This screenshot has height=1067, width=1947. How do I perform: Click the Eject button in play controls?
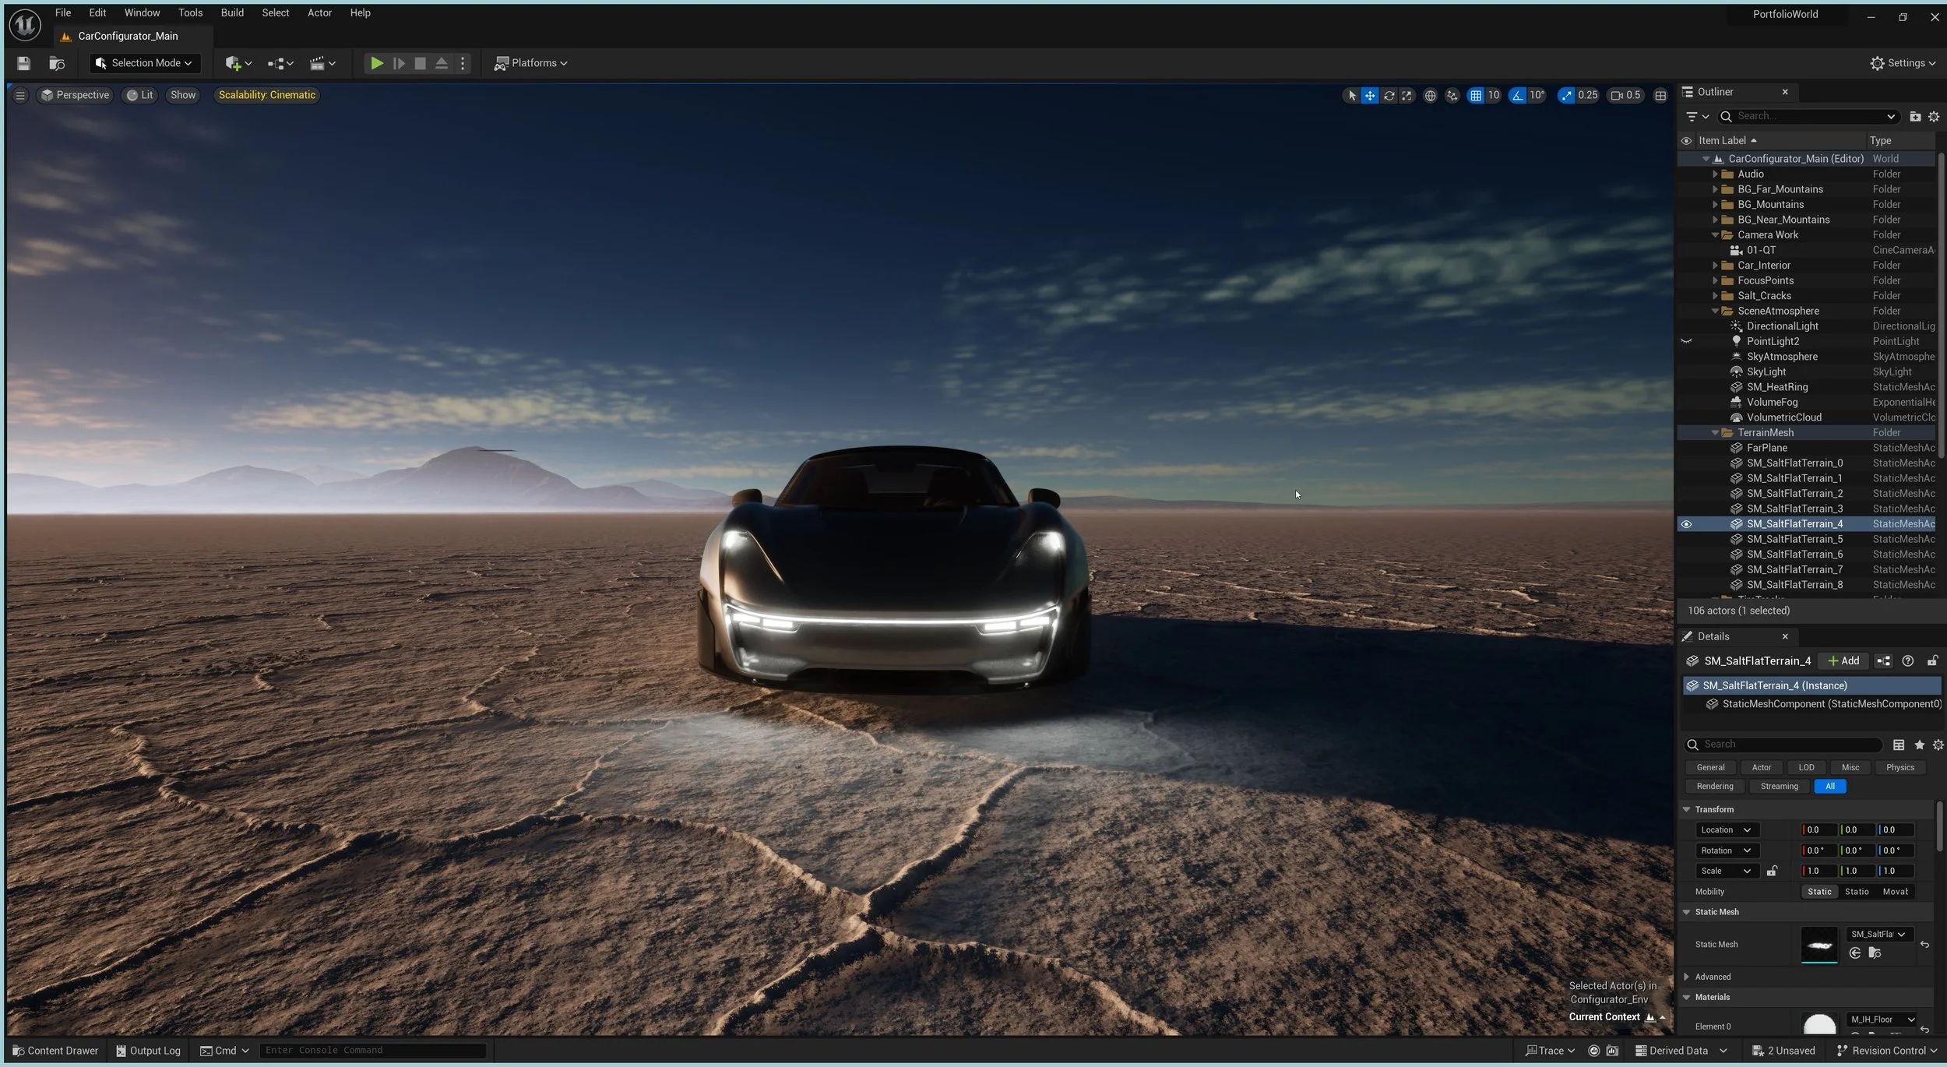(442, 63)
